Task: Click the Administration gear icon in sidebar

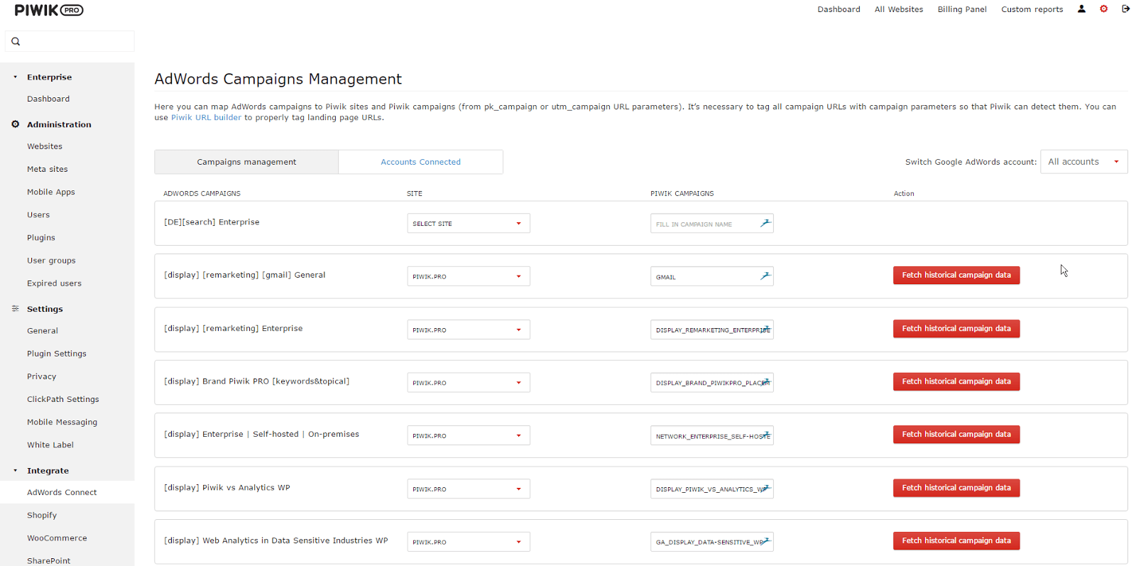Action: tap(15, 124)
